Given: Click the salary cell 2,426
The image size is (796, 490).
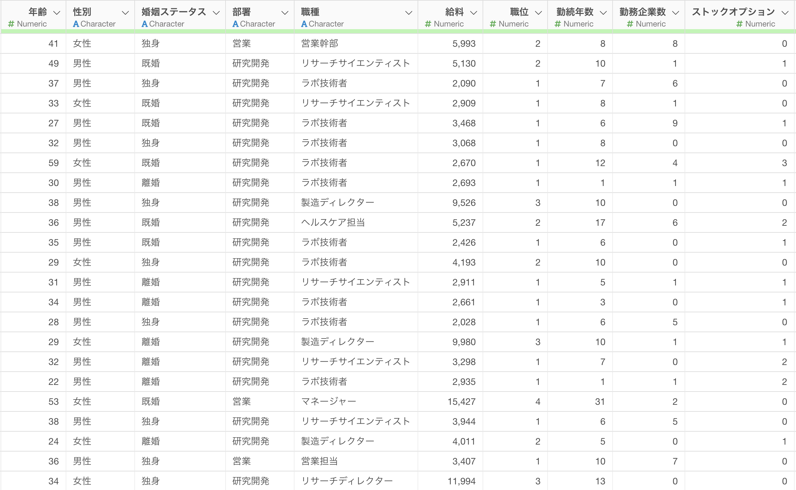Looking at the screenshot, I should [450, 242].
